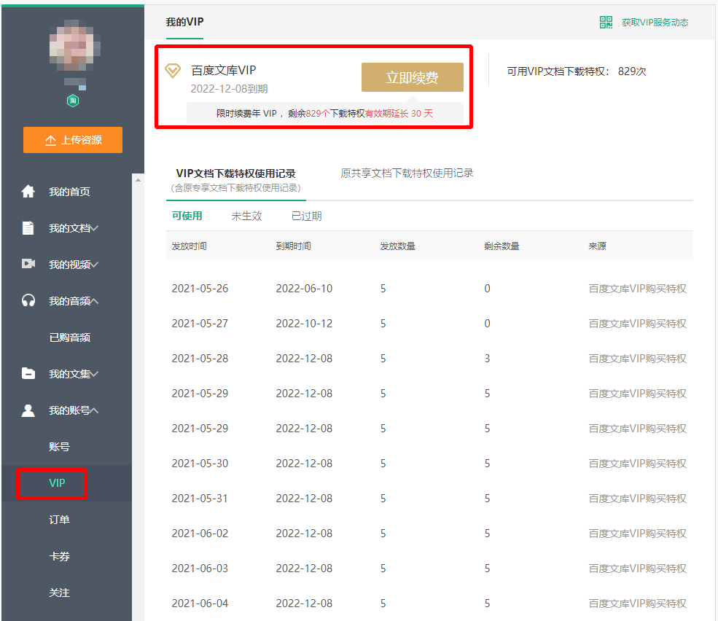This screenshot has height=621, width=718.
Task: Click the 2022-06-10 expiry date cell
Action: coord(304,289)
